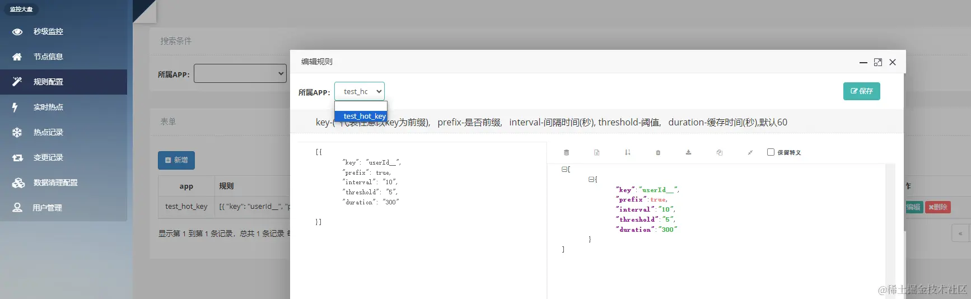Image resolution: width=971 pixels, height=299 pixels.
Task: Click the copy icon in JSON toolbar
Action: coord(719,152)
